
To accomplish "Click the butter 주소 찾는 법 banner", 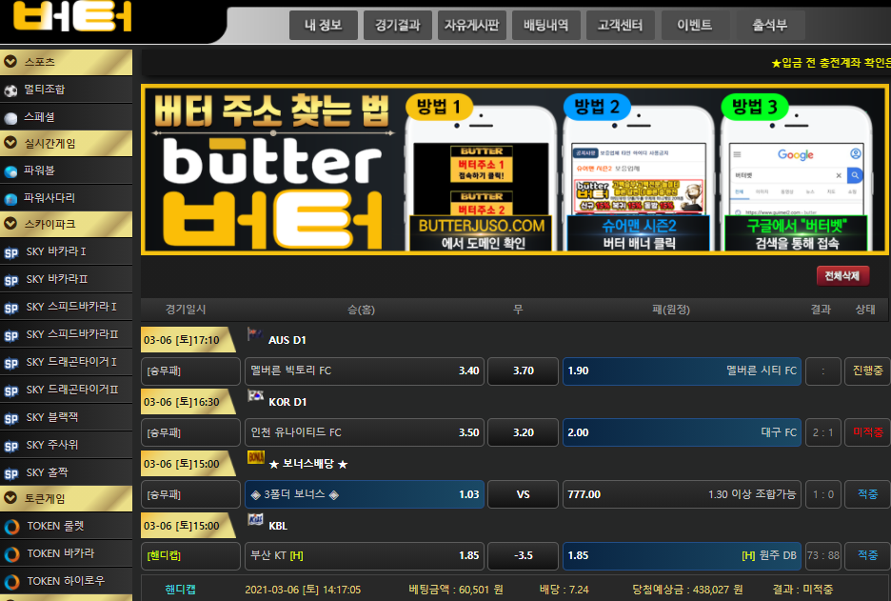I will tap(514, 170).
